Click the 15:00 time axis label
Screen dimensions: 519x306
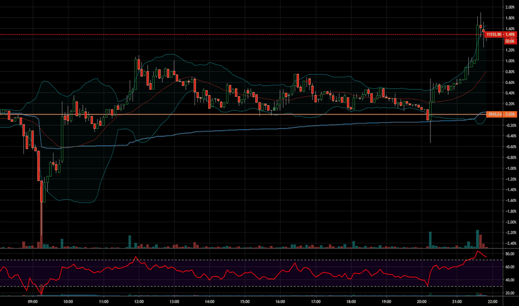[245, 302]
